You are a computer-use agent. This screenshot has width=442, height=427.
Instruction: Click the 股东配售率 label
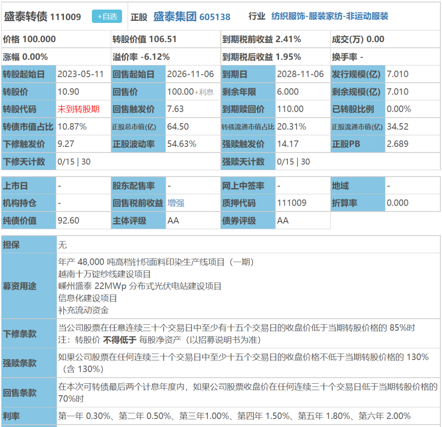[133, 186]
